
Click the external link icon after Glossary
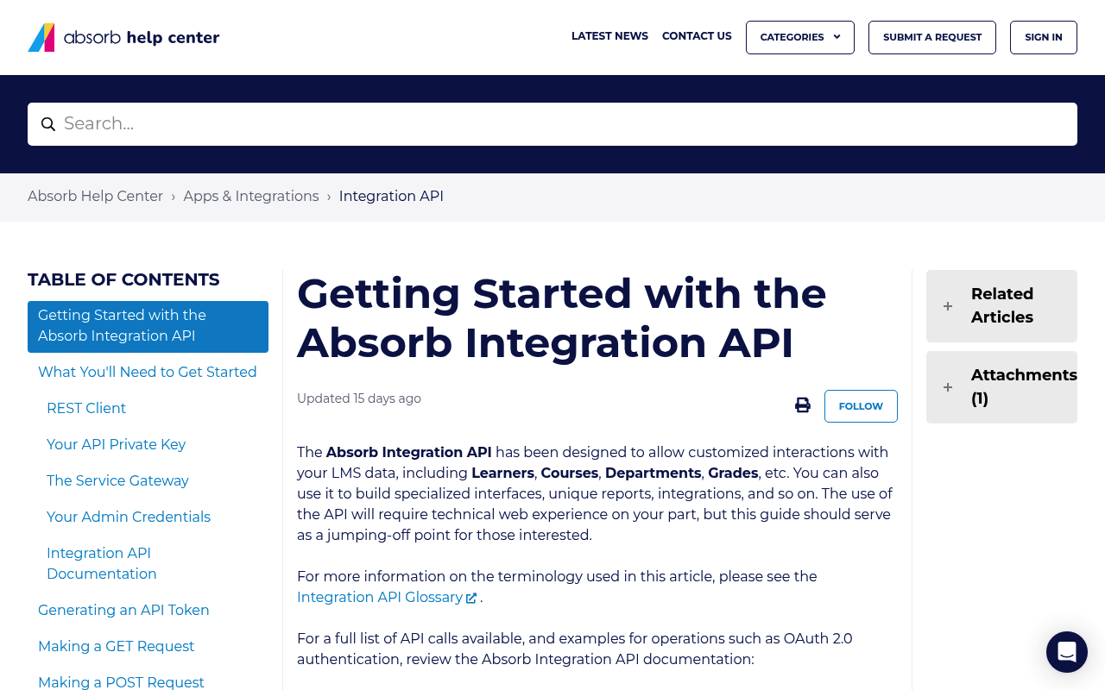[471, 598]
